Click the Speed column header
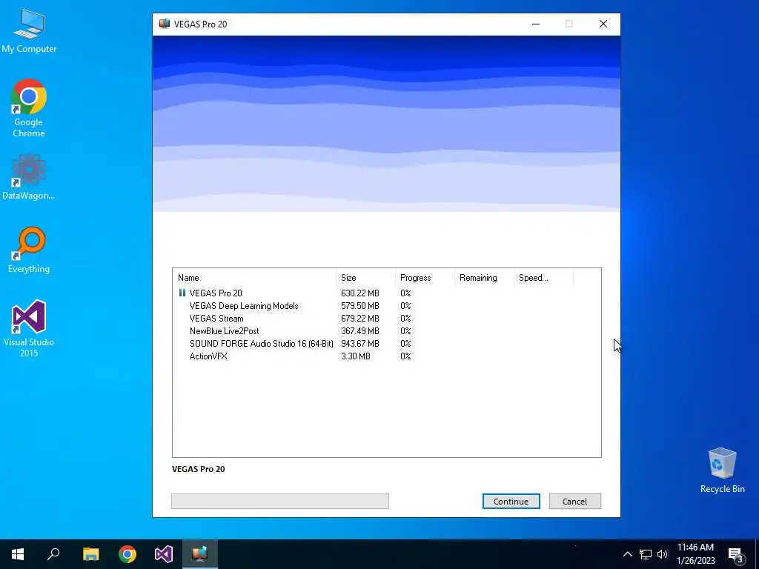The width and height of the screenshot is (759, 569). [x=543, y=278]
